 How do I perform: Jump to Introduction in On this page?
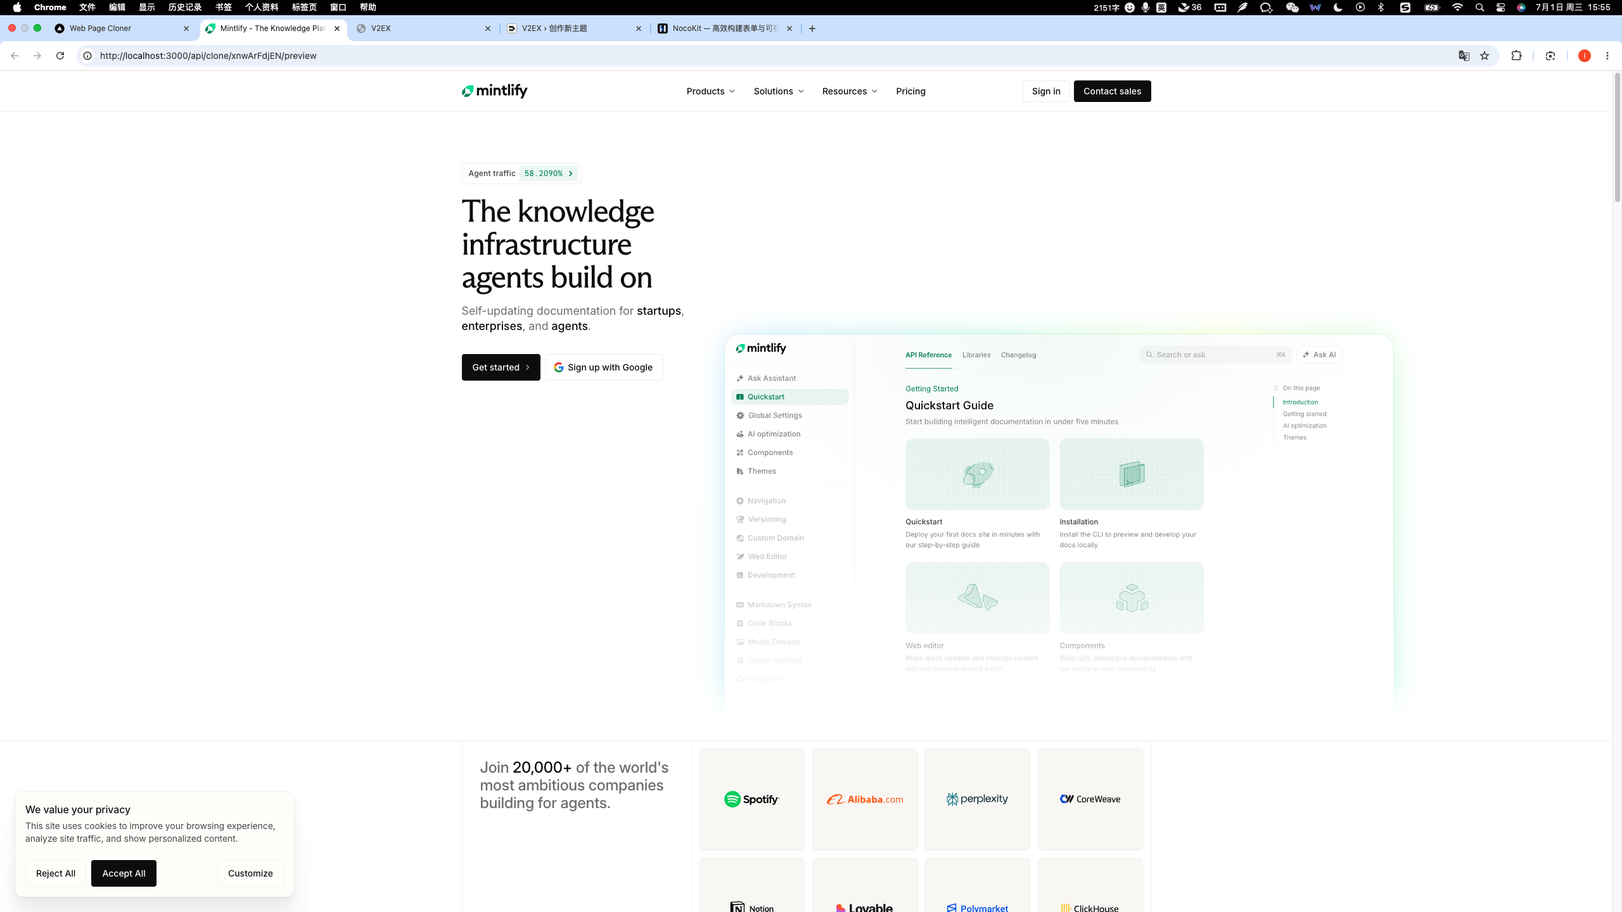[x=1300, y=402]
